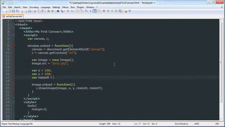This screenshot has width=225, height=127.
Task: Toggle the Indent Guide toolbar button
Action: tap(95, 11)
